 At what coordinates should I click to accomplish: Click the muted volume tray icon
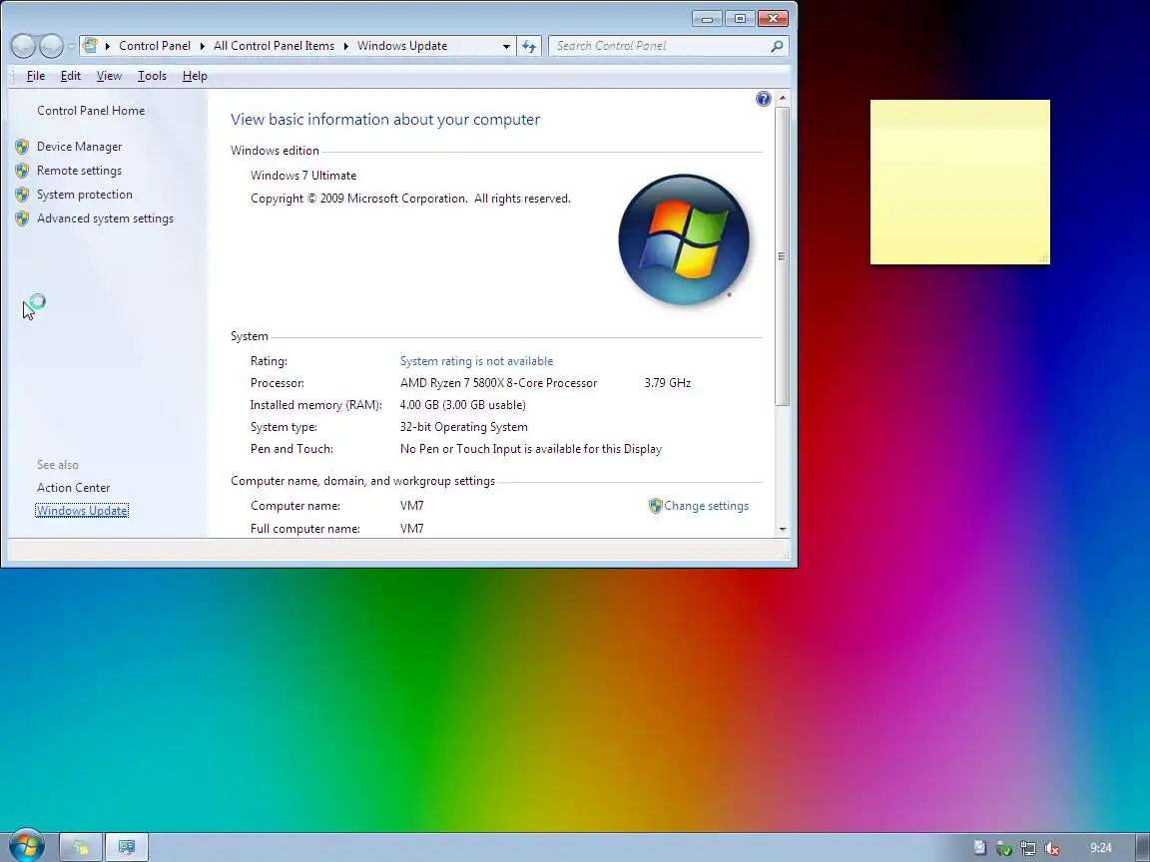pos(1052,849)
